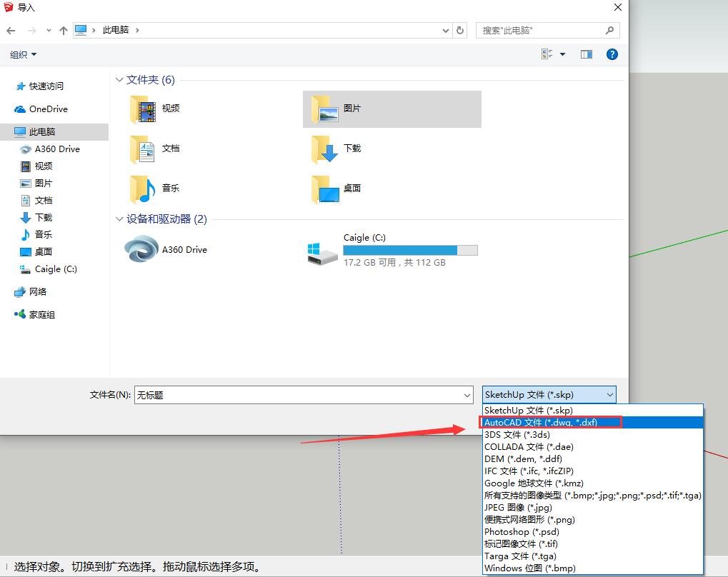Viewport: 728px width, 577px height.
Task: Choose COLLADA 文件 (*.dae) option
Action: 593,446
